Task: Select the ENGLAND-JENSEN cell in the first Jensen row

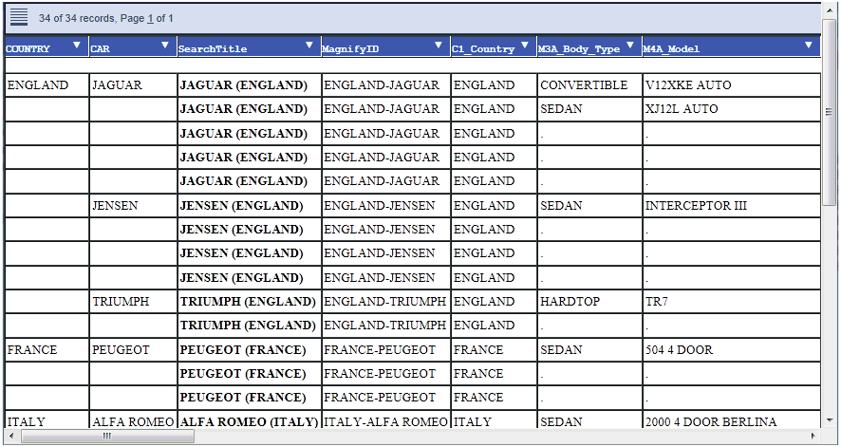Action: 379,205
